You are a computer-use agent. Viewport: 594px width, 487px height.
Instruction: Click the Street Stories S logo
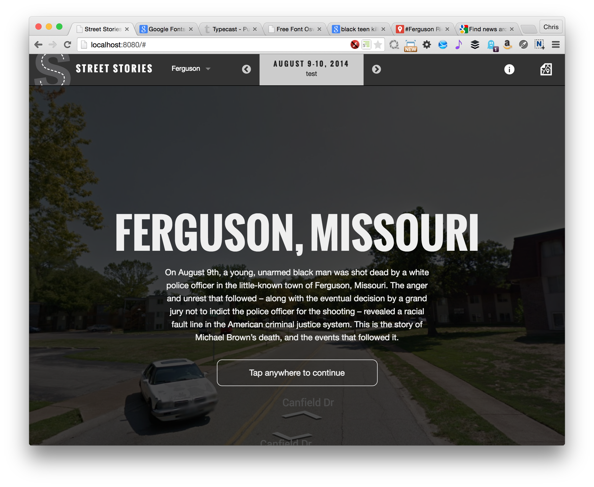52,69
